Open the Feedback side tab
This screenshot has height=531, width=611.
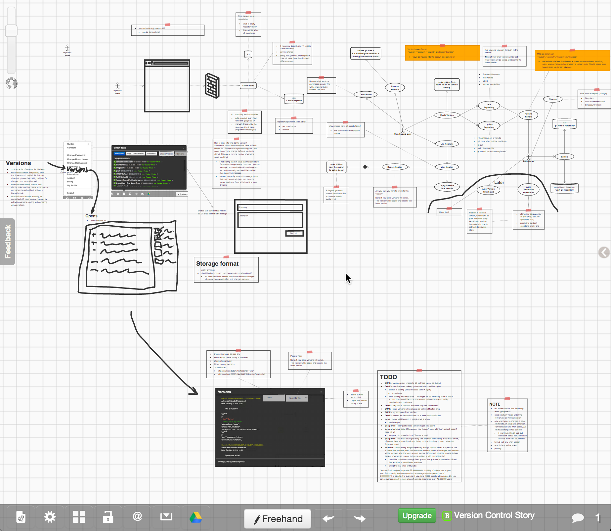tap(7, 242)
